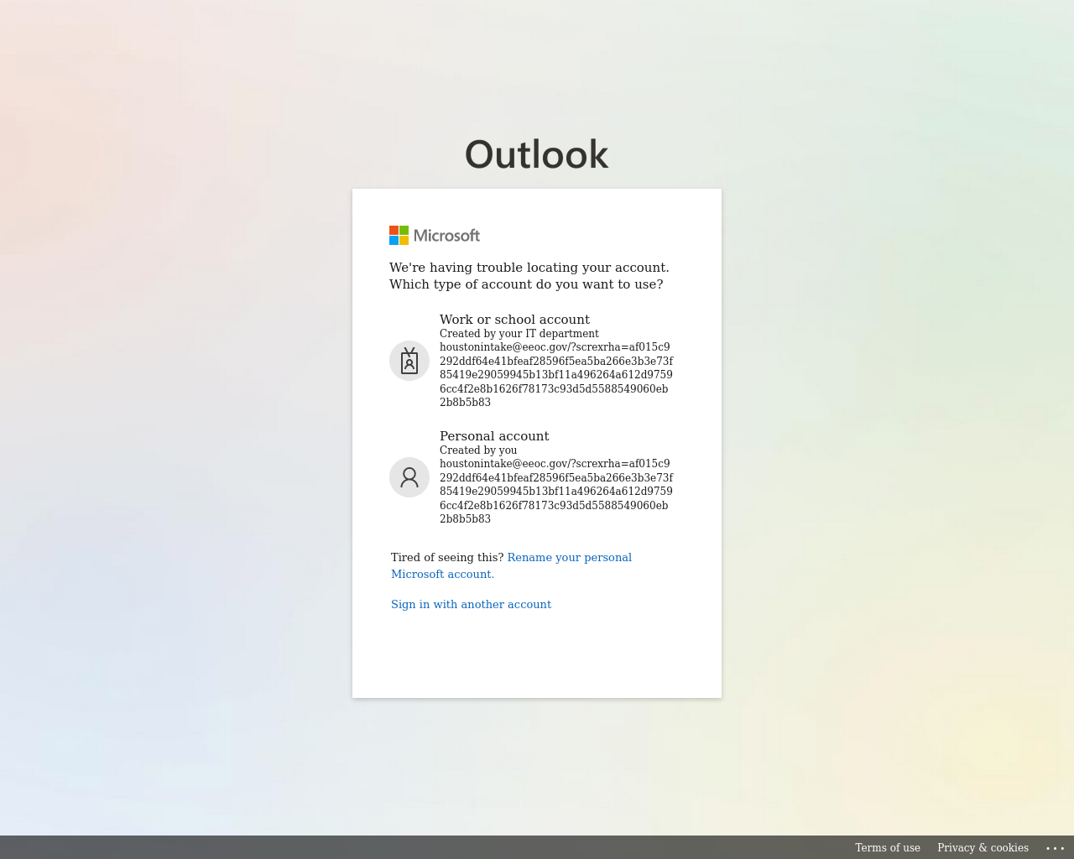
Task: Click the 'We're having trouble locating your account' message
Action: pyautogui.click(x=529, y=276)
